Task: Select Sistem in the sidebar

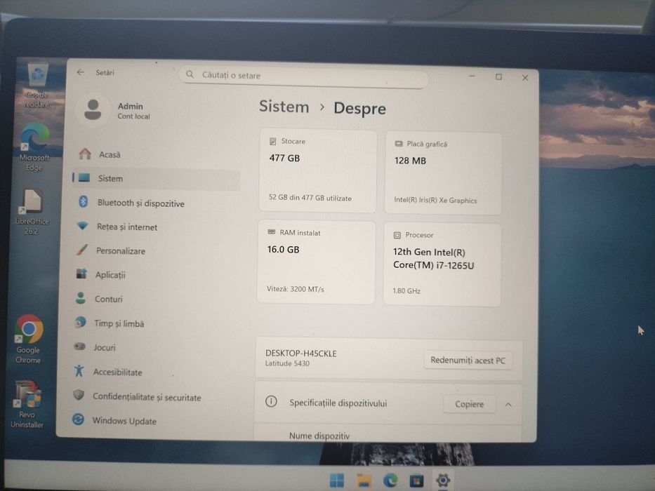Action: click(157, 179)
